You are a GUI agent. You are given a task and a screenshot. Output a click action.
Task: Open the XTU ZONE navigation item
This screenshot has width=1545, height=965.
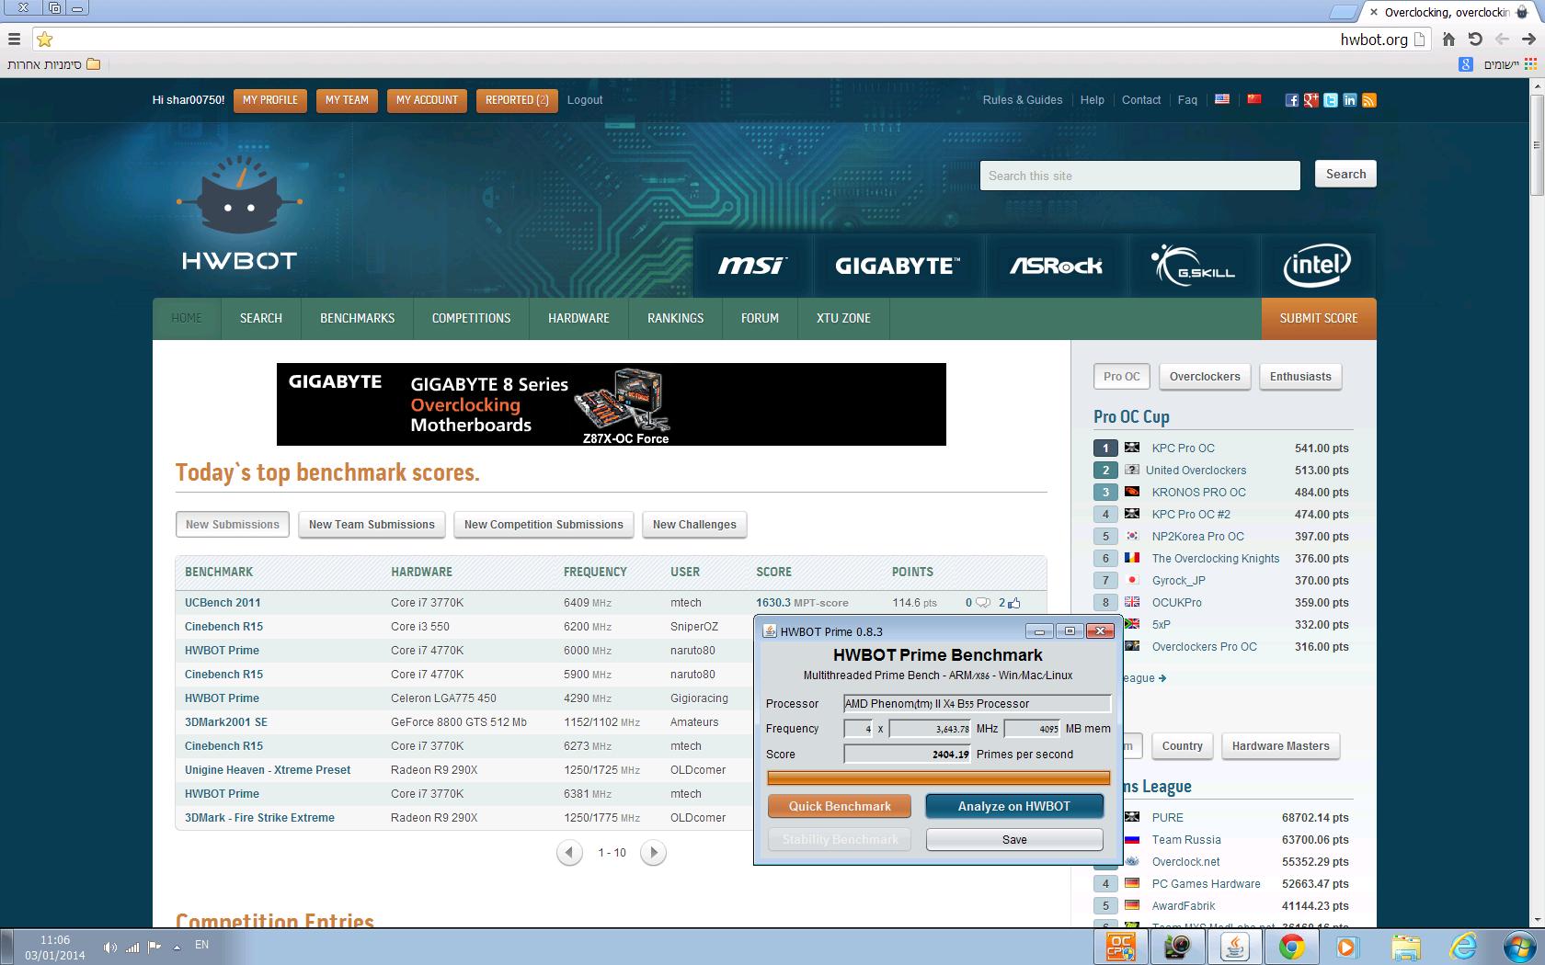pyautogui.click(x=843, y=318)
